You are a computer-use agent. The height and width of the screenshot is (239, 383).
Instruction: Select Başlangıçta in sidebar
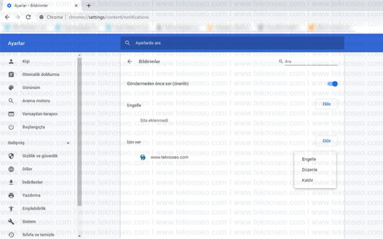pos(34,127)
